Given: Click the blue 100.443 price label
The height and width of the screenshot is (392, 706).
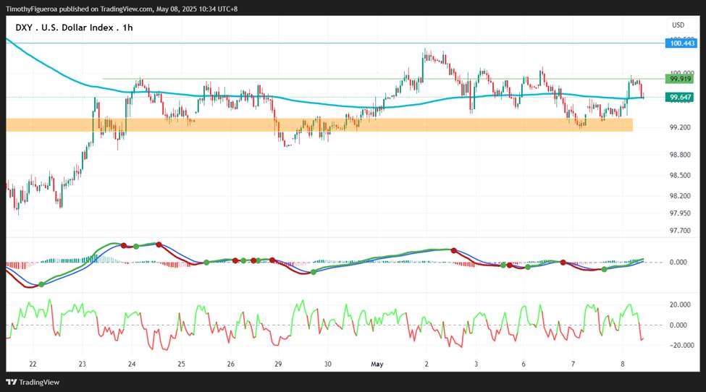Looking at the screenshot, I should [681, 43].
